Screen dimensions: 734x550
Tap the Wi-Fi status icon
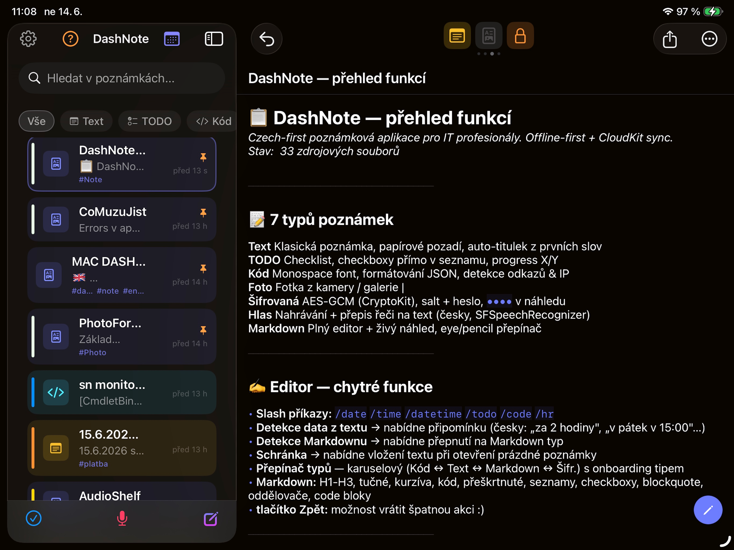point(668,12)
